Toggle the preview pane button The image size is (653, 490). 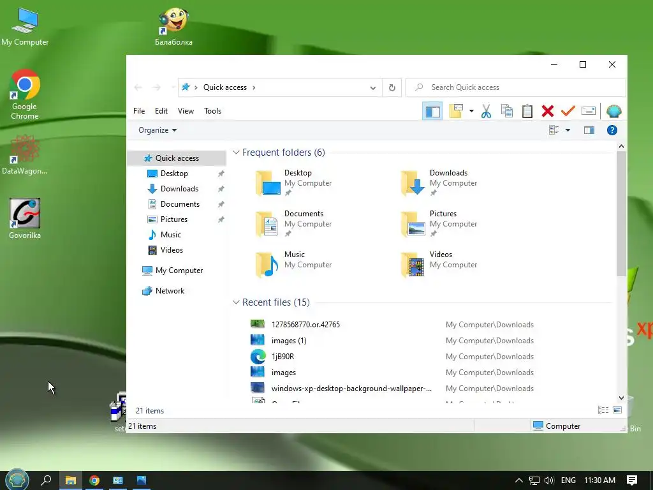pos(589,130)
